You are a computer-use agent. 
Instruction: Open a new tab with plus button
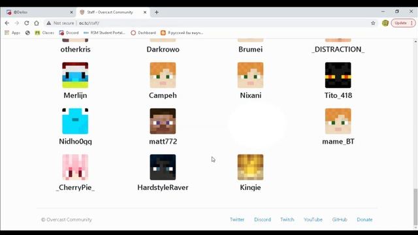click(157, 12)
